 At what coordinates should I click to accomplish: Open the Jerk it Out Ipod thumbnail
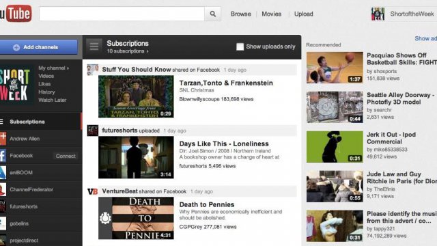335,147
